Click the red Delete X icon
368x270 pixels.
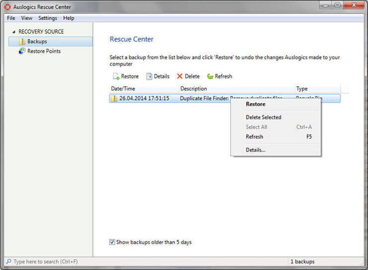[x=180, y=76]
